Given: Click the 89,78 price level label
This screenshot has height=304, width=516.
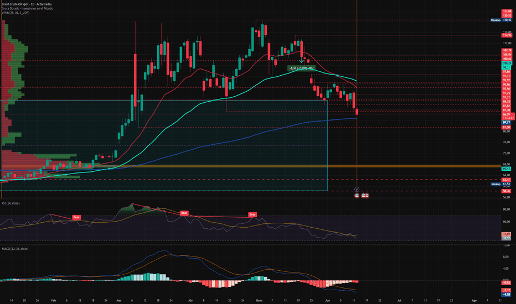Looking at the screenshot, I should pyautogui.click(x=507, y=102).
